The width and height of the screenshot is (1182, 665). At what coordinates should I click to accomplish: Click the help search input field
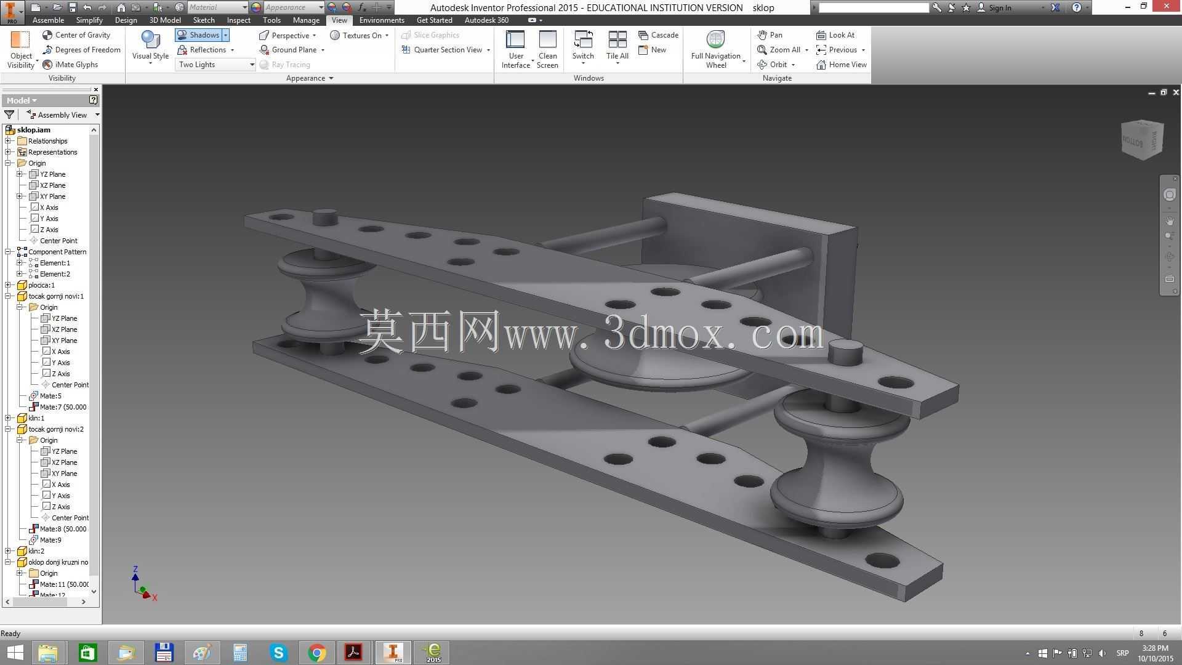point(874,7)
